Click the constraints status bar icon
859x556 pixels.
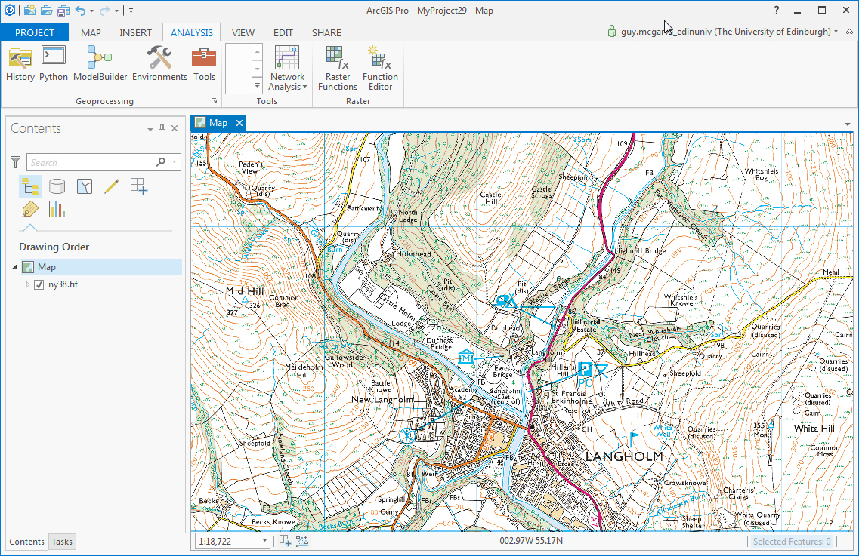click(302, 541)
